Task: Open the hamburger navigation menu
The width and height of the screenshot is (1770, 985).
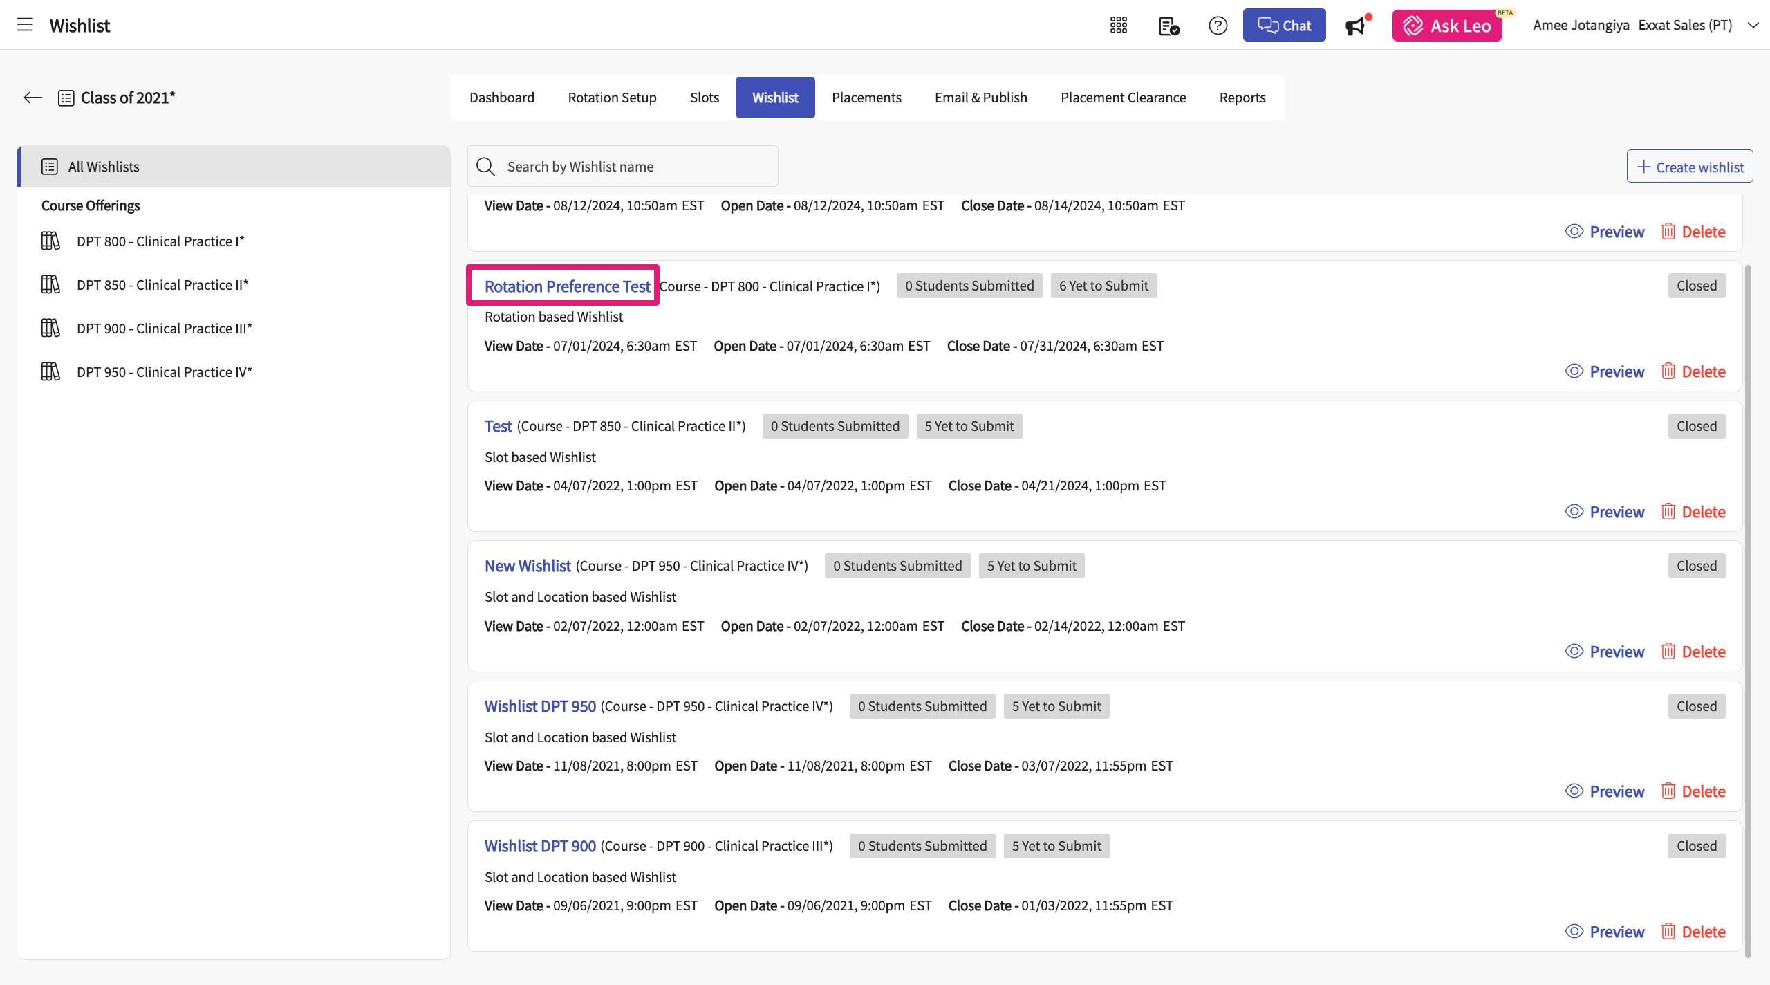Action: pyautogui.click(x=25, y=25)
